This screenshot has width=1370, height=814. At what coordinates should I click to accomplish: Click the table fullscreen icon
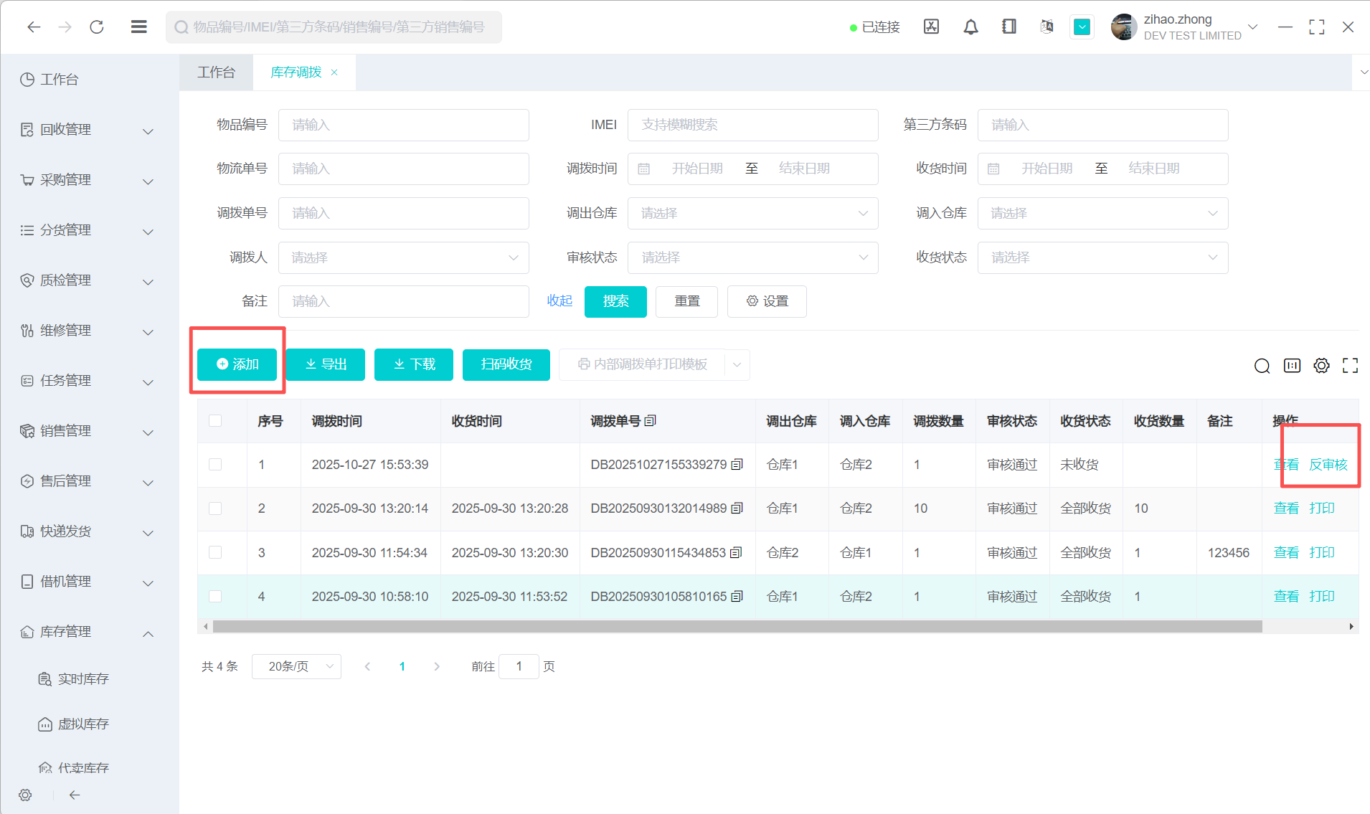tap(1350, 366)
